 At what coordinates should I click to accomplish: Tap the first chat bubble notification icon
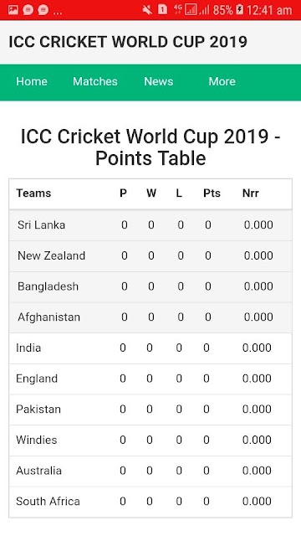click(x=28, y=10)
